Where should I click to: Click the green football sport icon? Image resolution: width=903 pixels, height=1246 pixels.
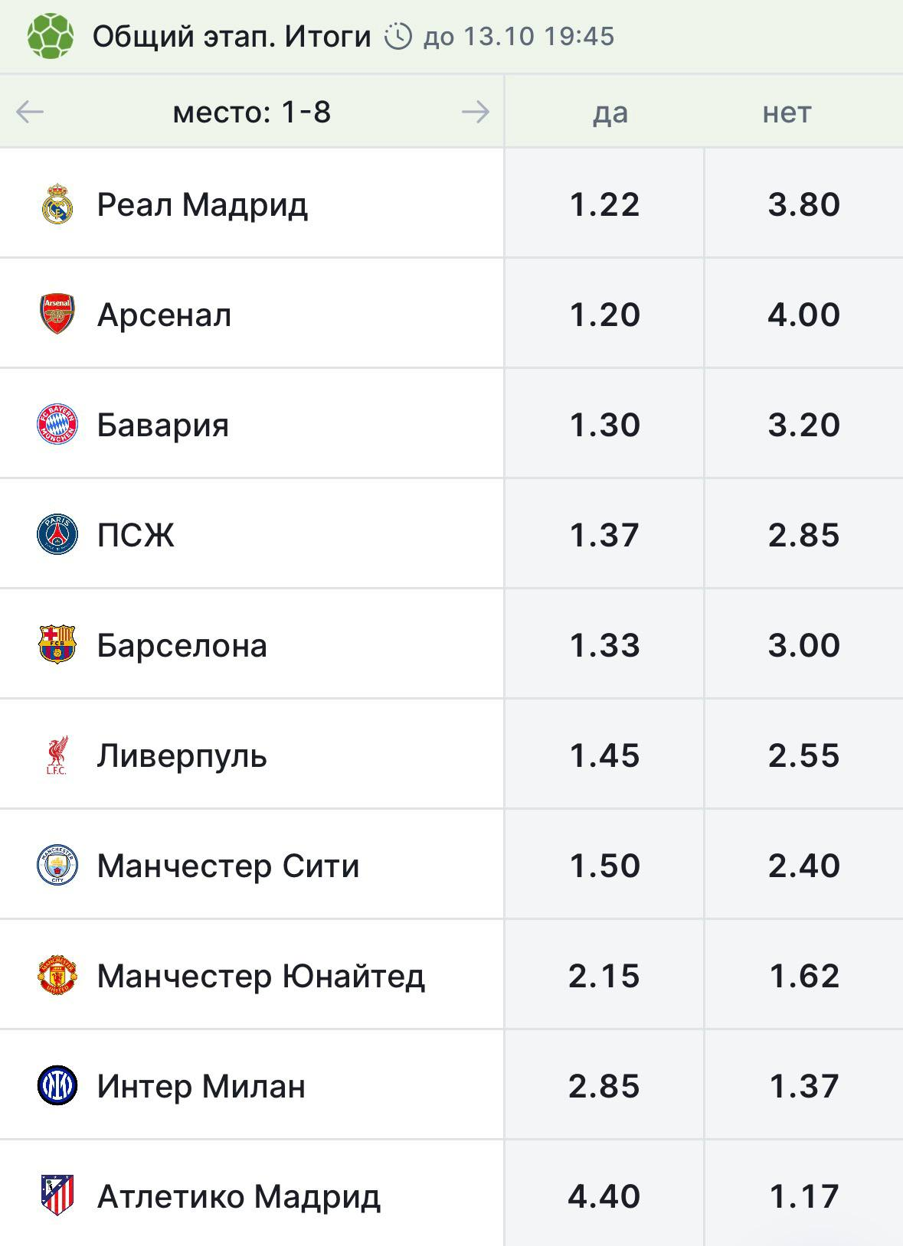coord(51,36)
